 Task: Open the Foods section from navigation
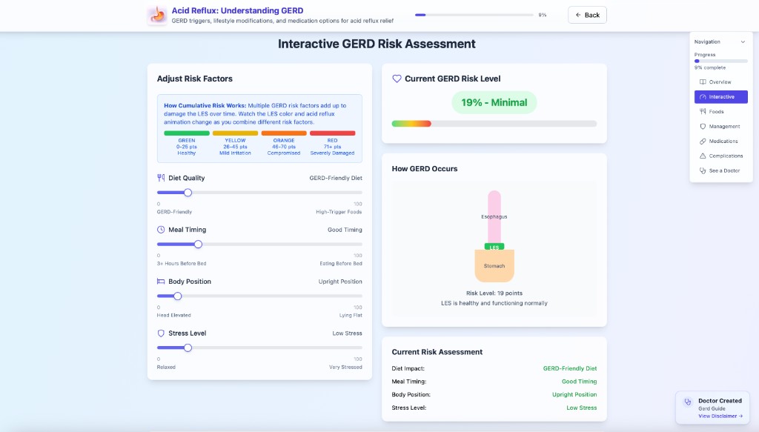(720, 111)
